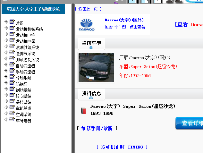The image size is (203, 153).
Task: Switch to the 资料信息 tab
Action: click(x=91, y=94)
